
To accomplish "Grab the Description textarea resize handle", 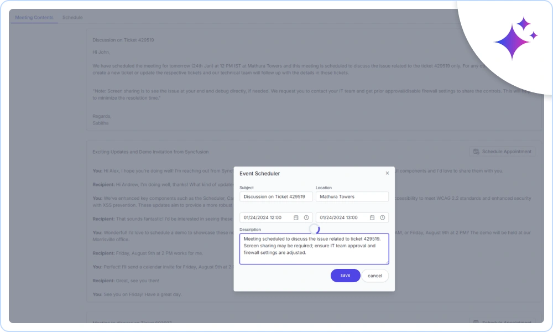I will coord(387,262).
